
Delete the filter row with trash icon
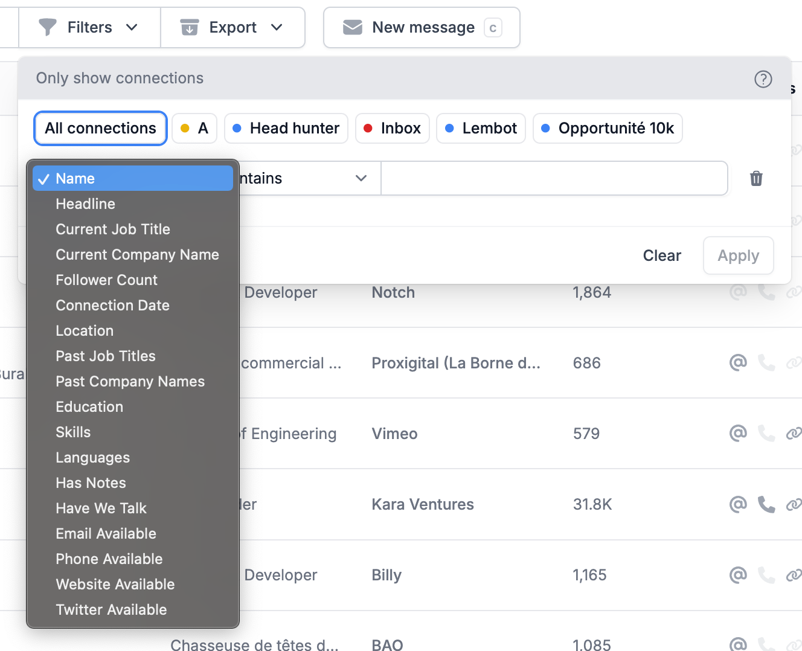click(x=756, y=178)
